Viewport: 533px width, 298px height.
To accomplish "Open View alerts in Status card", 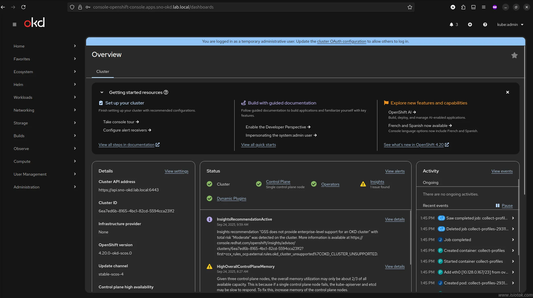I will click(x=395, y=171).
